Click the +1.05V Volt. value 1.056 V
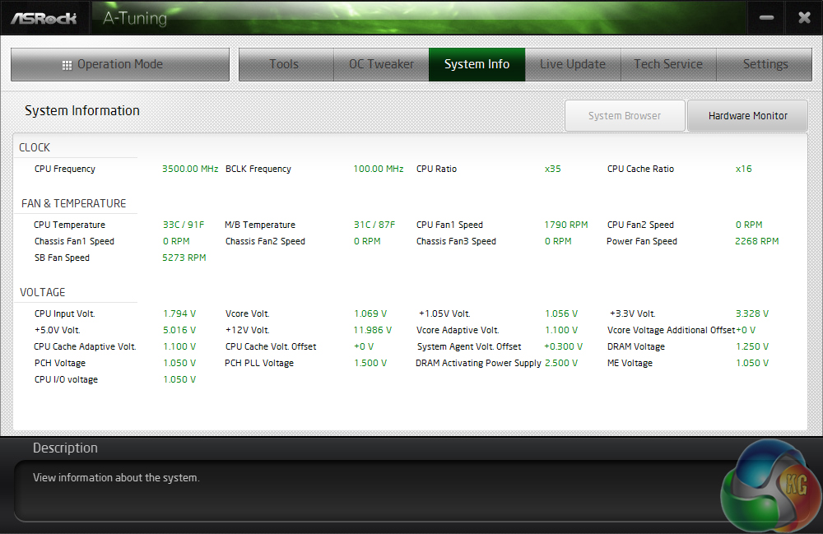This screenshot has width=823, height=534. pos(561,313)
